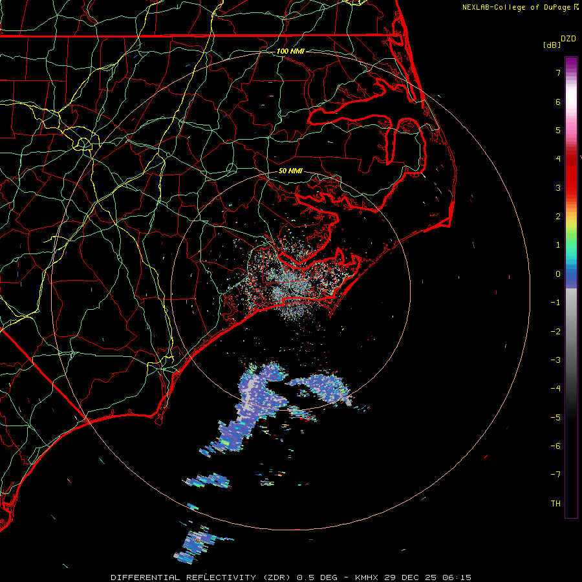582x582 pixels.
Task: Click the 0 value on color scale
Action: point(558,274)
